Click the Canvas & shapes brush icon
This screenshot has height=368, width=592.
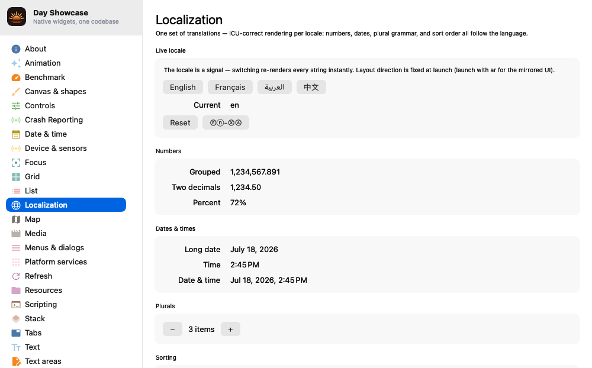point(16,92)
